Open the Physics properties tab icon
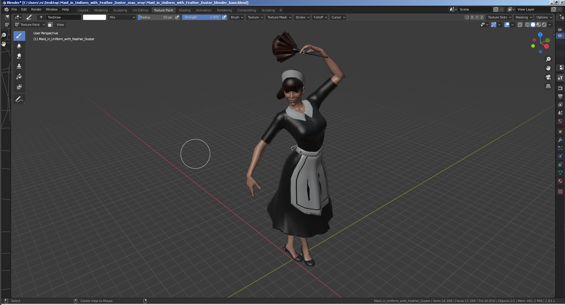 [x=560, y=156]
